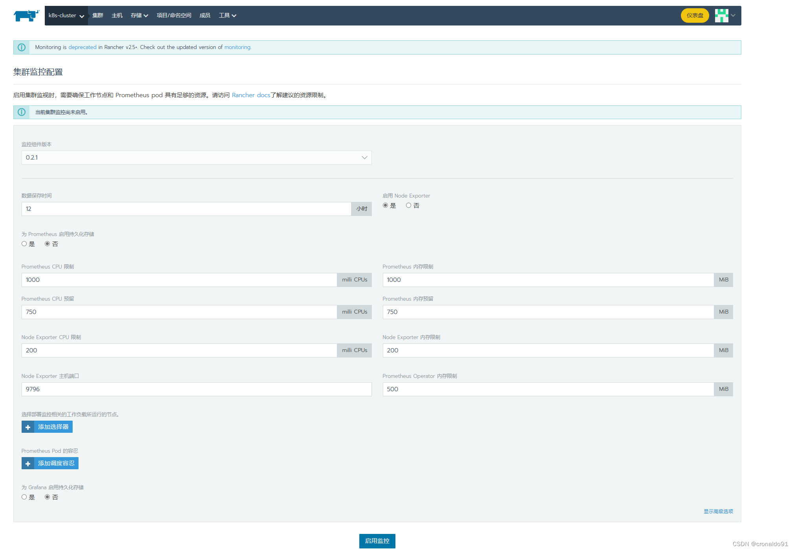The height and width of the screenshot is (550, 794).
Task: Open the 项目/命名空间 menu item
Action: tap(174, 16)
